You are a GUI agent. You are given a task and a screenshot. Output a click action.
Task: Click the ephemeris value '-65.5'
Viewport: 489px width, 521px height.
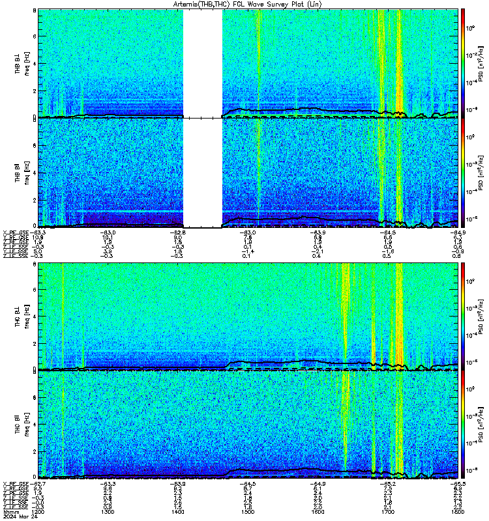click(x=458, y=484)
